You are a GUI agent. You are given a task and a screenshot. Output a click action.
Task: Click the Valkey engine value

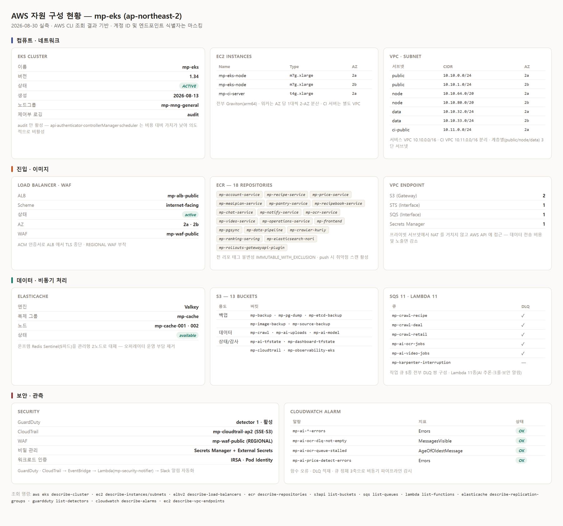pos(191,307)
